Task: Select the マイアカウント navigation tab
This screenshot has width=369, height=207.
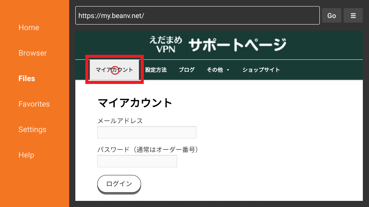Action: [x=115, y=70]
